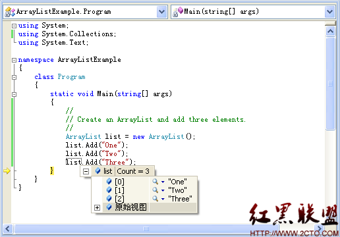Click the using System line
The width and height of the screenshot is (340, 237).
coord(43,26)
